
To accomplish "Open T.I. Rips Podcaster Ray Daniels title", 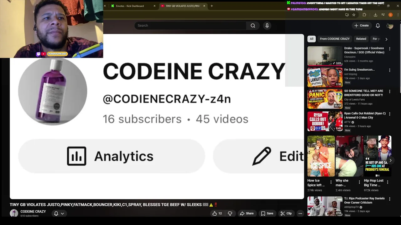I will (364, 200).
